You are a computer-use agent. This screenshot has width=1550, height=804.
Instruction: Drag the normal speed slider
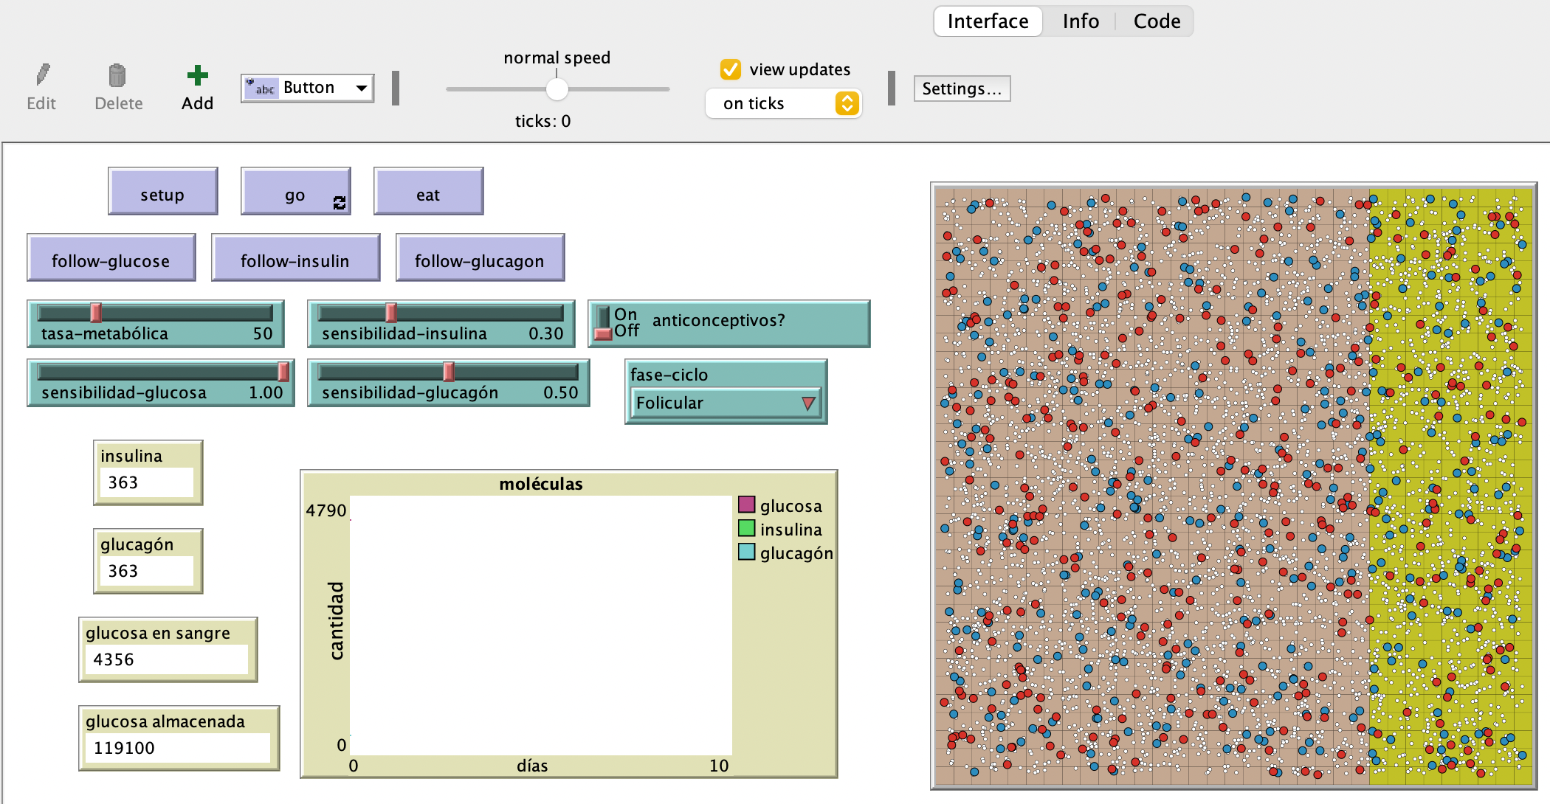click(562, 90)
